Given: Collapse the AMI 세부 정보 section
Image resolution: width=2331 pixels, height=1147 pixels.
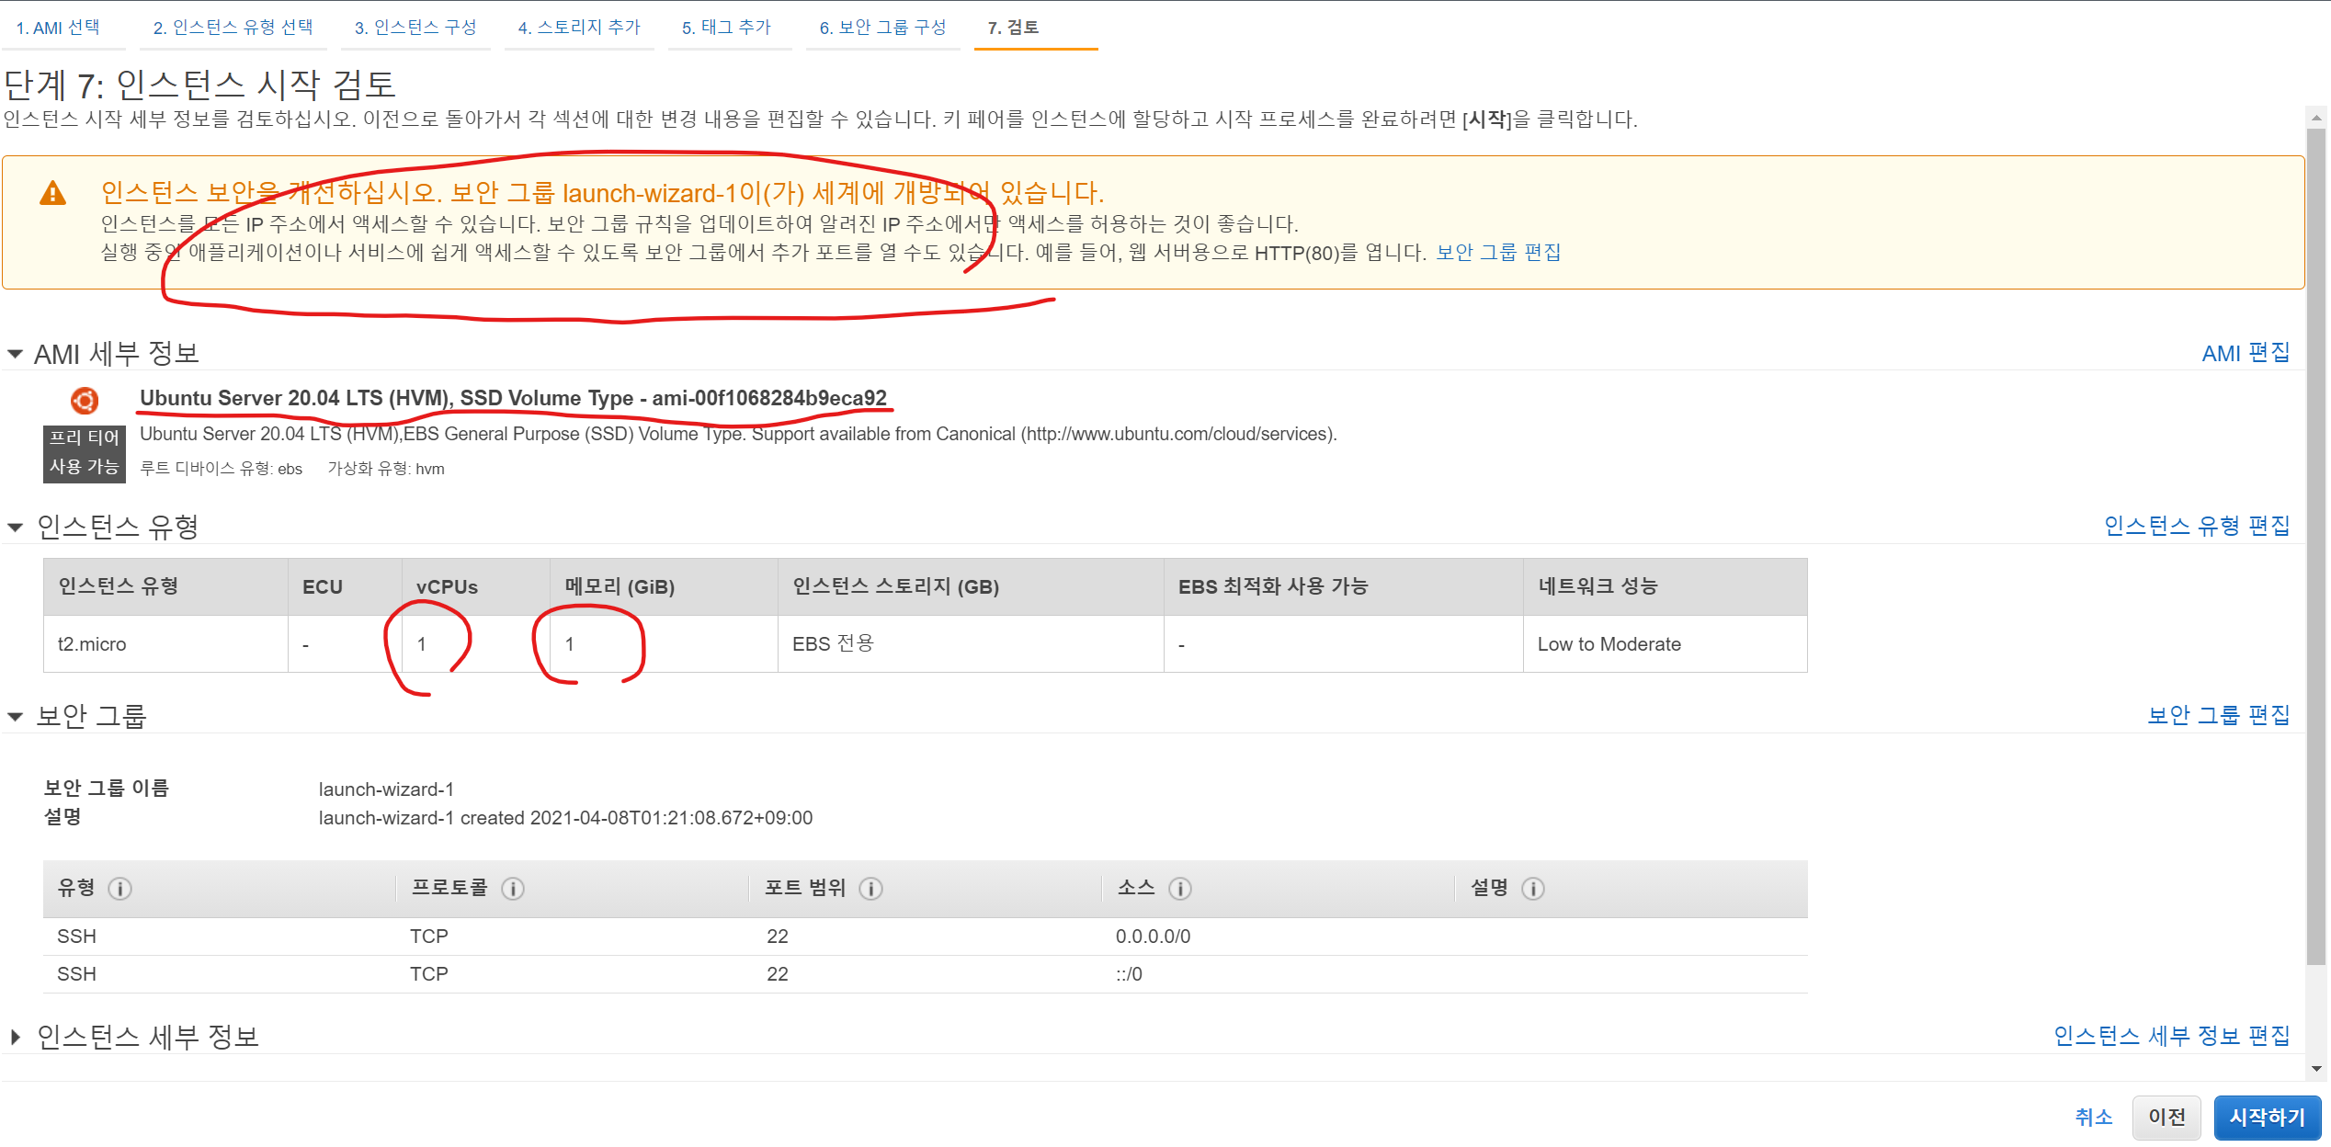Looking at the screenshot, I should (x=16, y=354).
